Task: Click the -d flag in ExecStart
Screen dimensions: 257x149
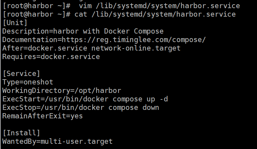Action: tap(164, 99)
